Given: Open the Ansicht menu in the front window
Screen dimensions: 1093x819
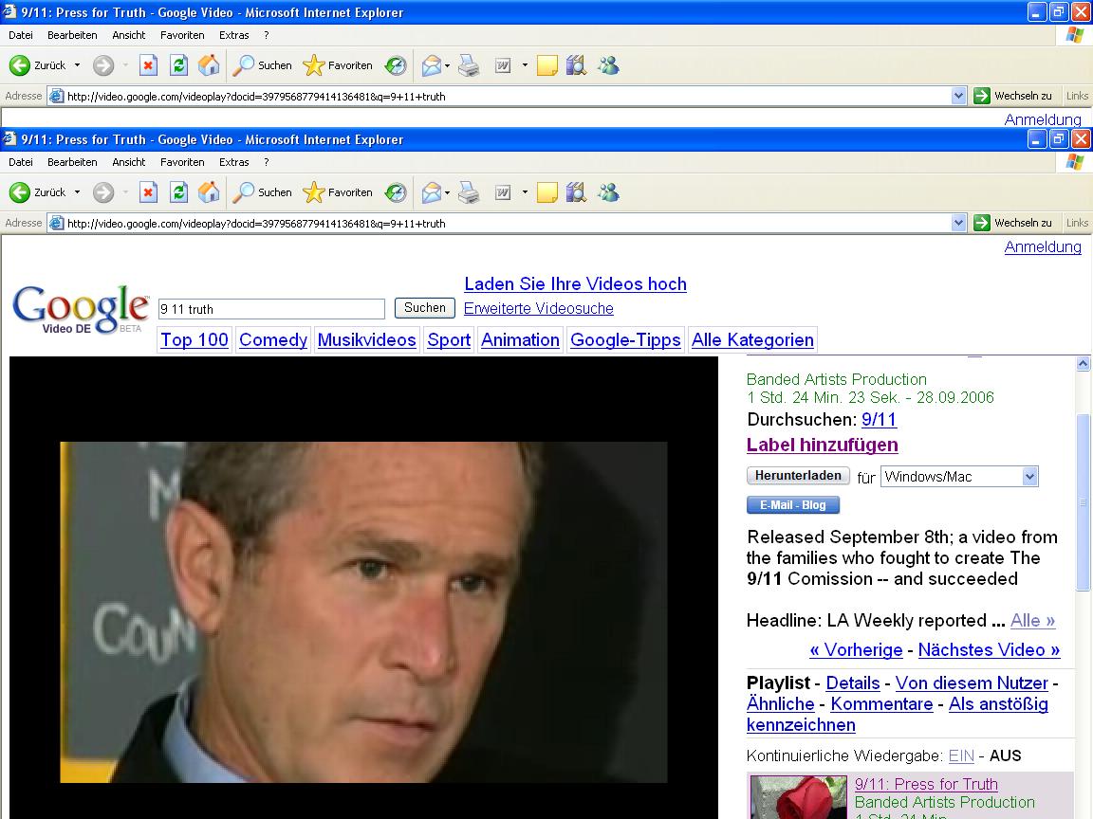Looking at the screenshot, I should point(129,162).
